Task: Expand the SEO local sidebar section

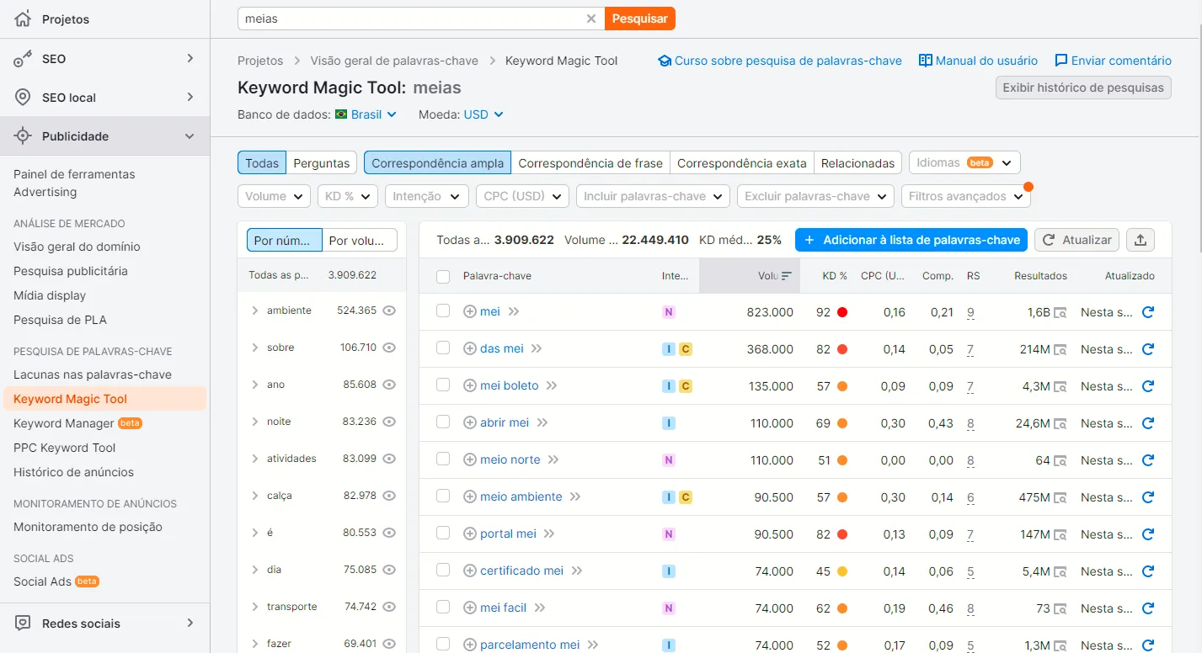Action: click(104, 98)
